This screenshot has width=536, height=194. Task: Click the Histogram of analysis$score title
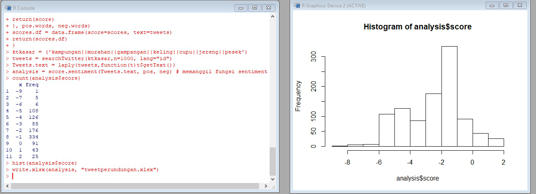point(417,27)
